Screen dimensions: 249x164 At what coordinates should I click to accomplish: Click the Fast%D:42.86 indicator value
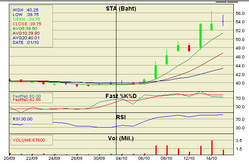pyautogui.click(x=27, y=100)
